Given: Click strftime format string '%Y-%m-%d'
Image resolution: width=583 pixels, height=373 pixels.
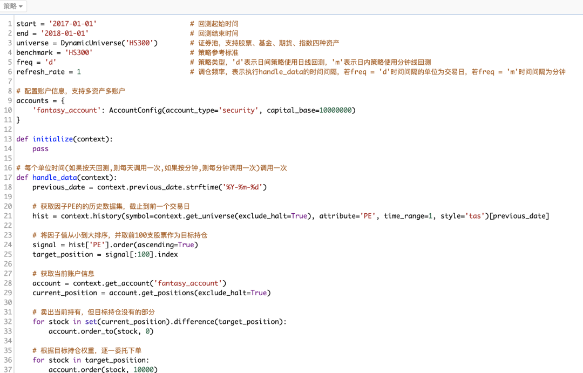Looking at the screenshot, I should [x=242, y=187].
